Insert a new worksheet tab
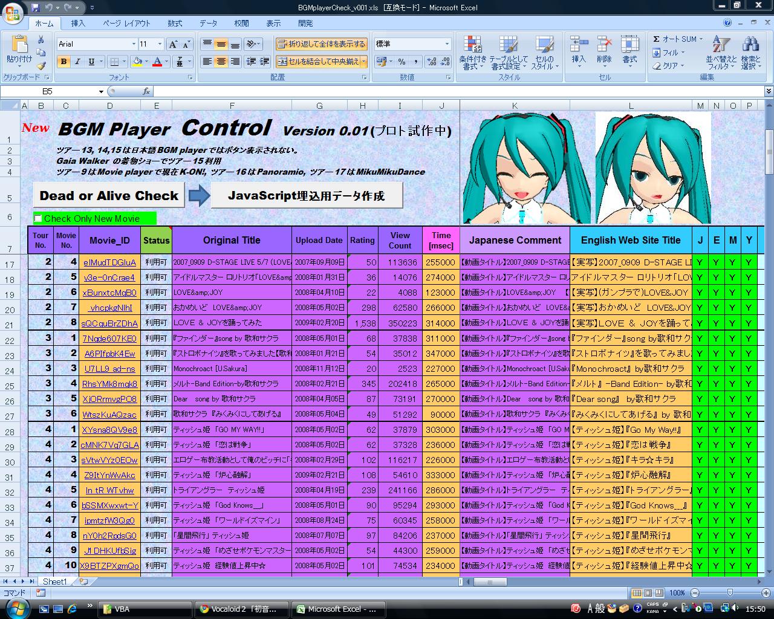The height and width of the screenshot is (619, 774). point(83,582)
